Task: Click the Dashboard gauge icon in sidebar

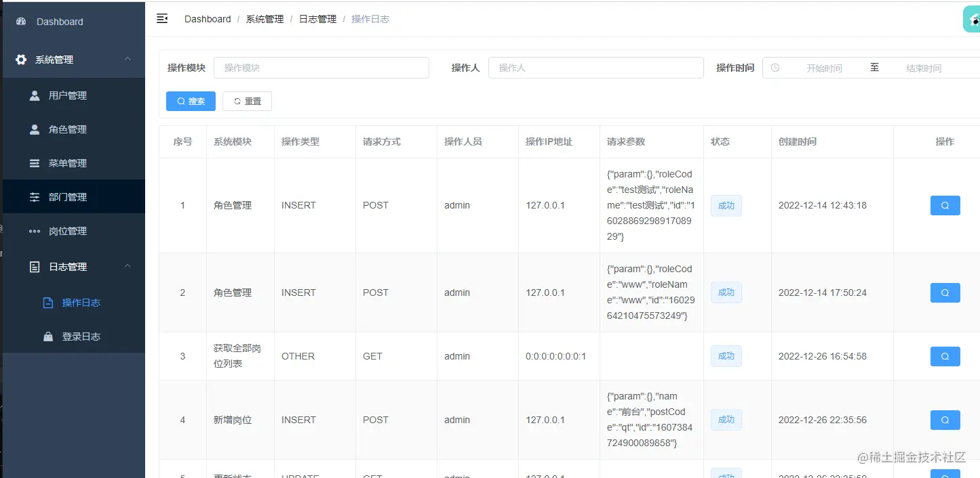Action: 21,22
